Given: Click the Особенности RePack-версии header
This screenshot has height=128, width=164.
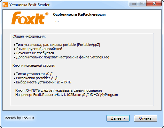Looking at the screenshot, I should (79, 14).
